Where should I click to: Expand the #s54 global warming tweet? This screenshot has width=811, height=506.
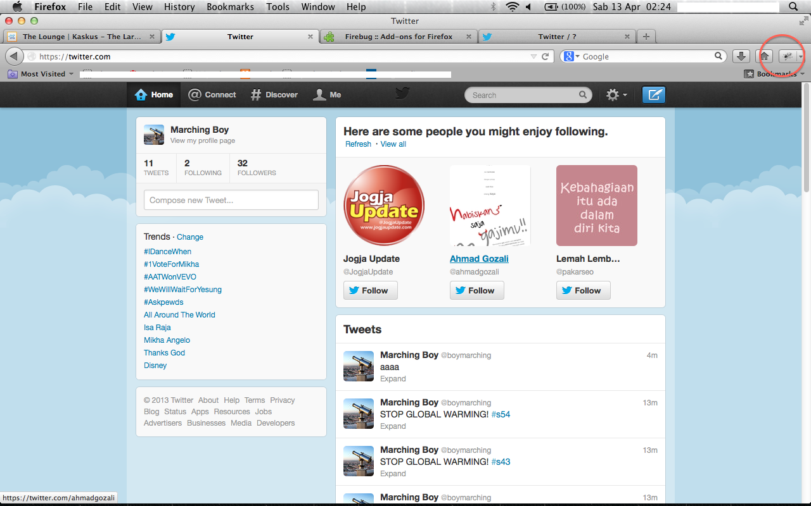pyautogui.click(x=393, y=426)
